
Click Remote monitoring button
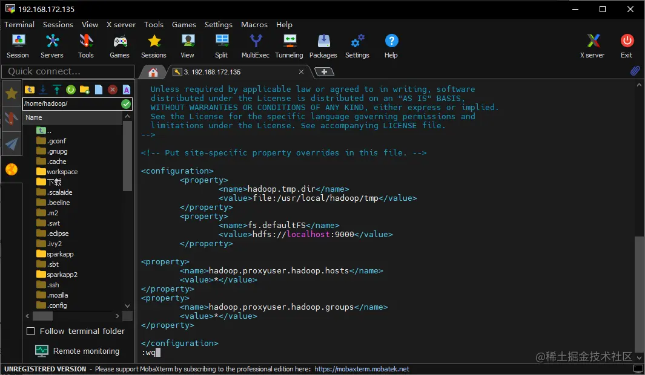point(78,351)
